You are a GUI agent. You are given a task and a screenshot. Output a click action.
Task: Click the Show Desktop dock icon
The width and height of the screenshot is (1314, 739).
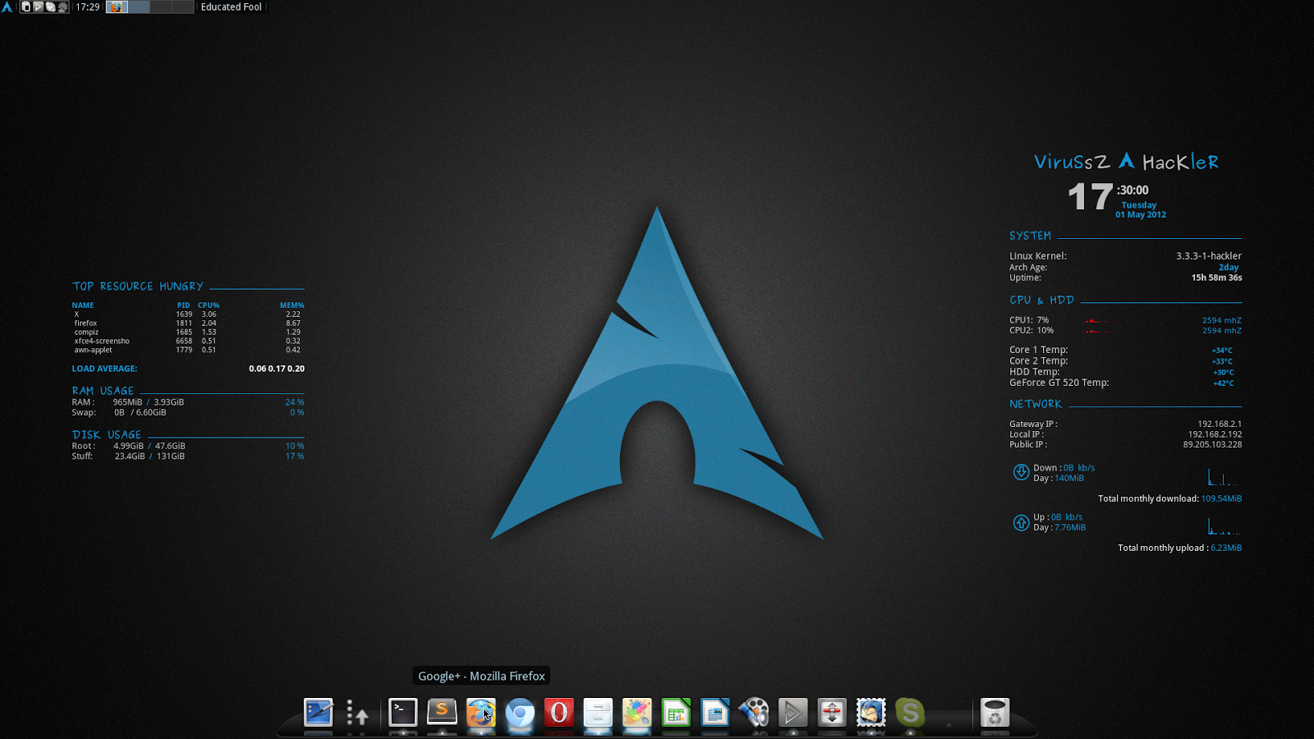[319, 712]
